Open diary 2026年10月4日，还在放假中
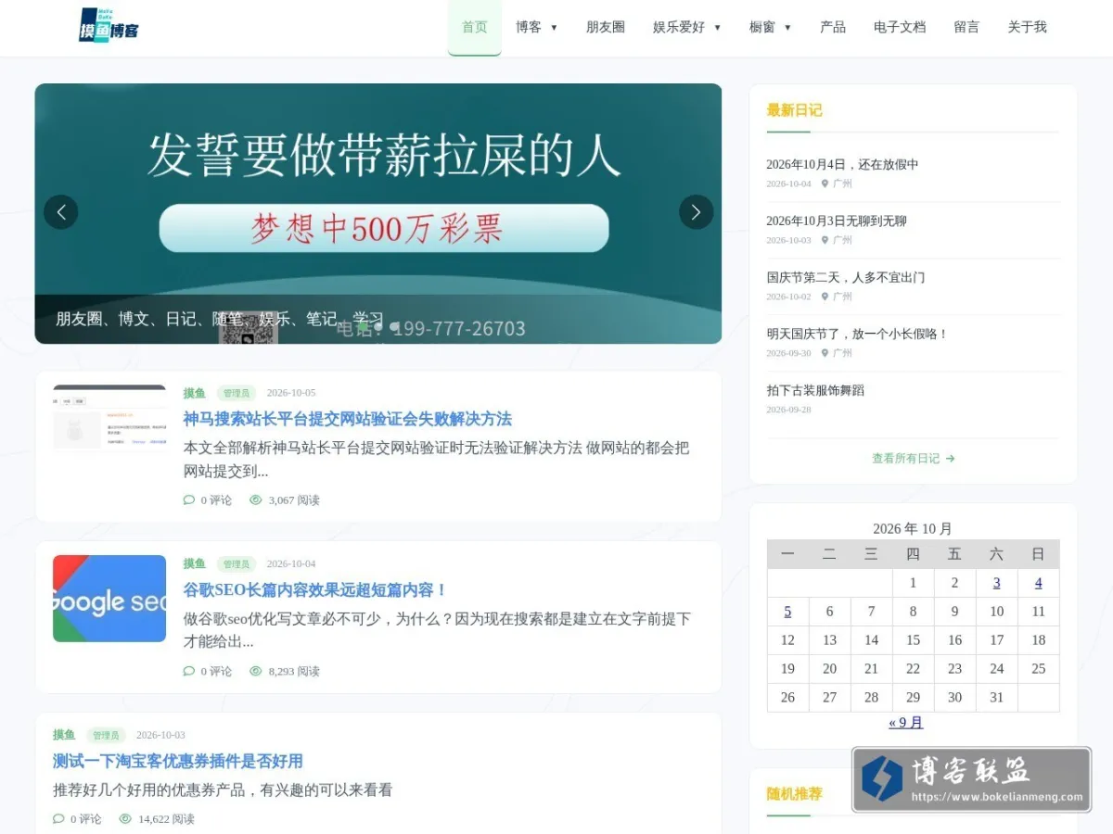Image resolution: width=1113 pixels, height=834 pixels. 842,165
